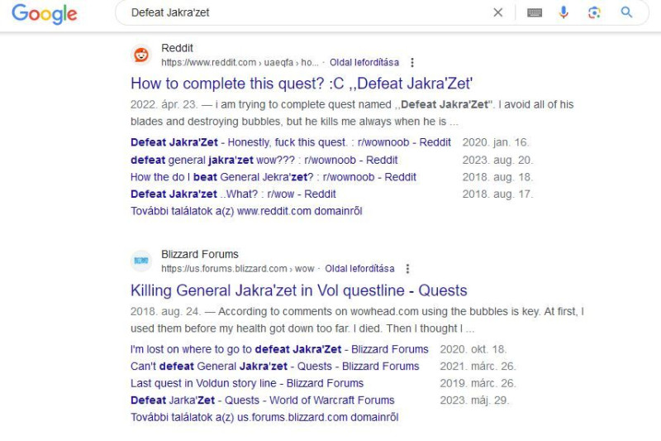Show more results from us.forums.blizzard.com
Viewport: 661px width, 441px height.
click(264, 417)
